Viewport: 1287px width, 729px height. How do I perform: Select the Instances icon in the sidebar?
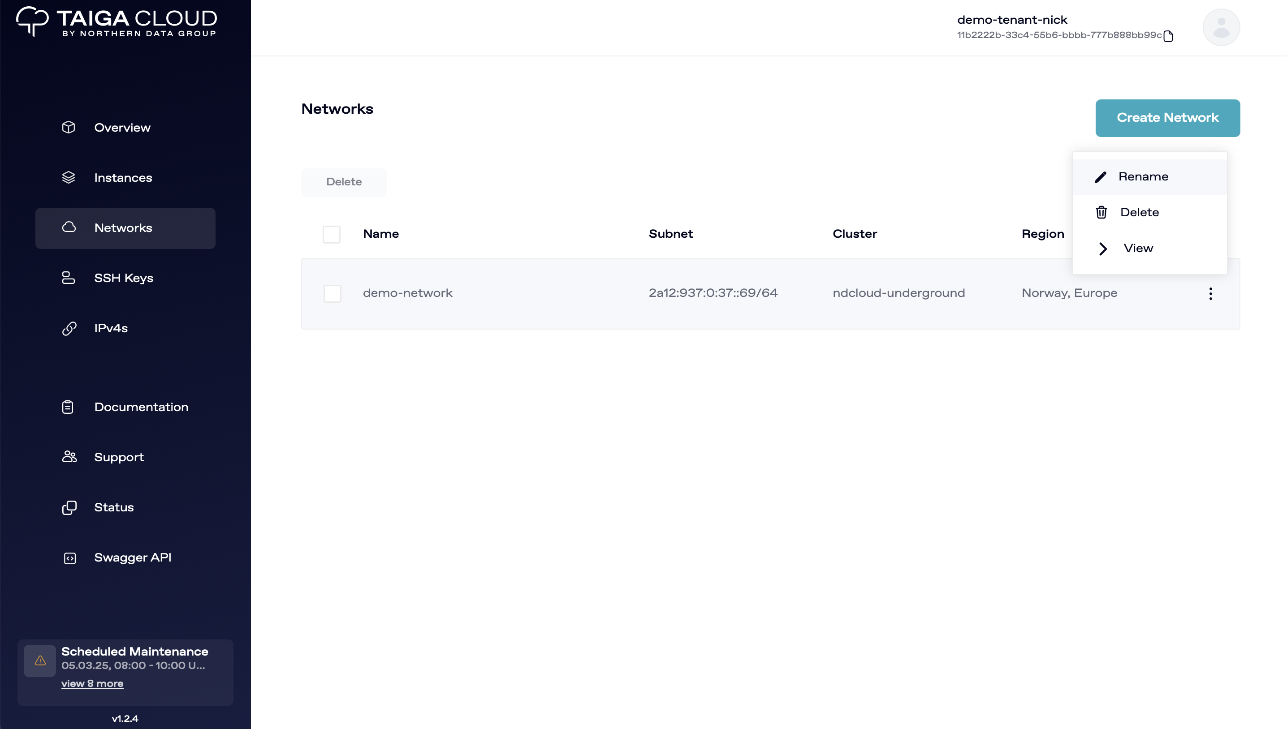69,178
